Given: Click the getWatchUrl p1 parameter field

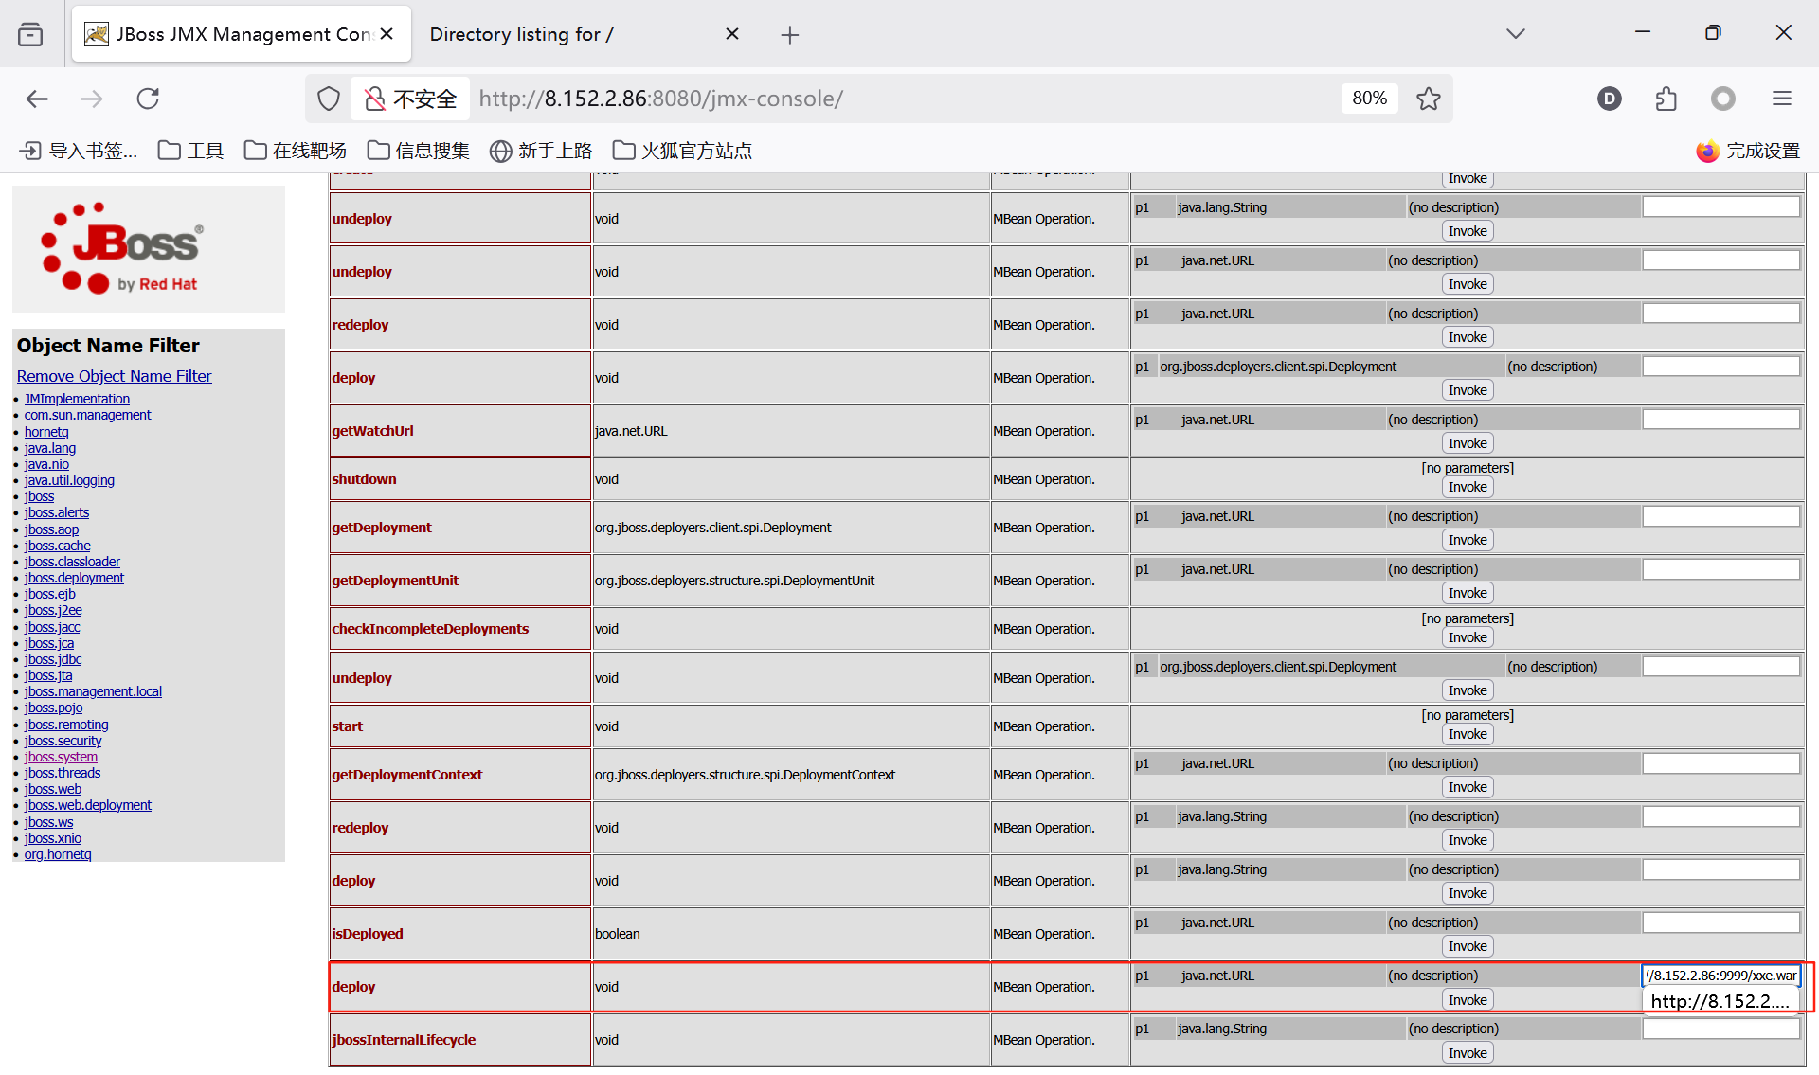Looking at the screenshot, I should pyautogui.click(x=1721, y=420).
